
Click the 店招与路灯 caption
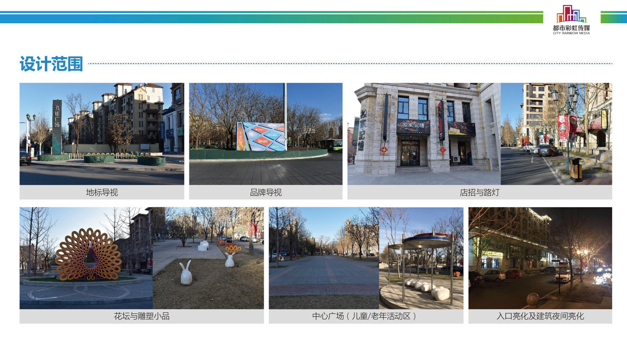[x=479, y=192]
